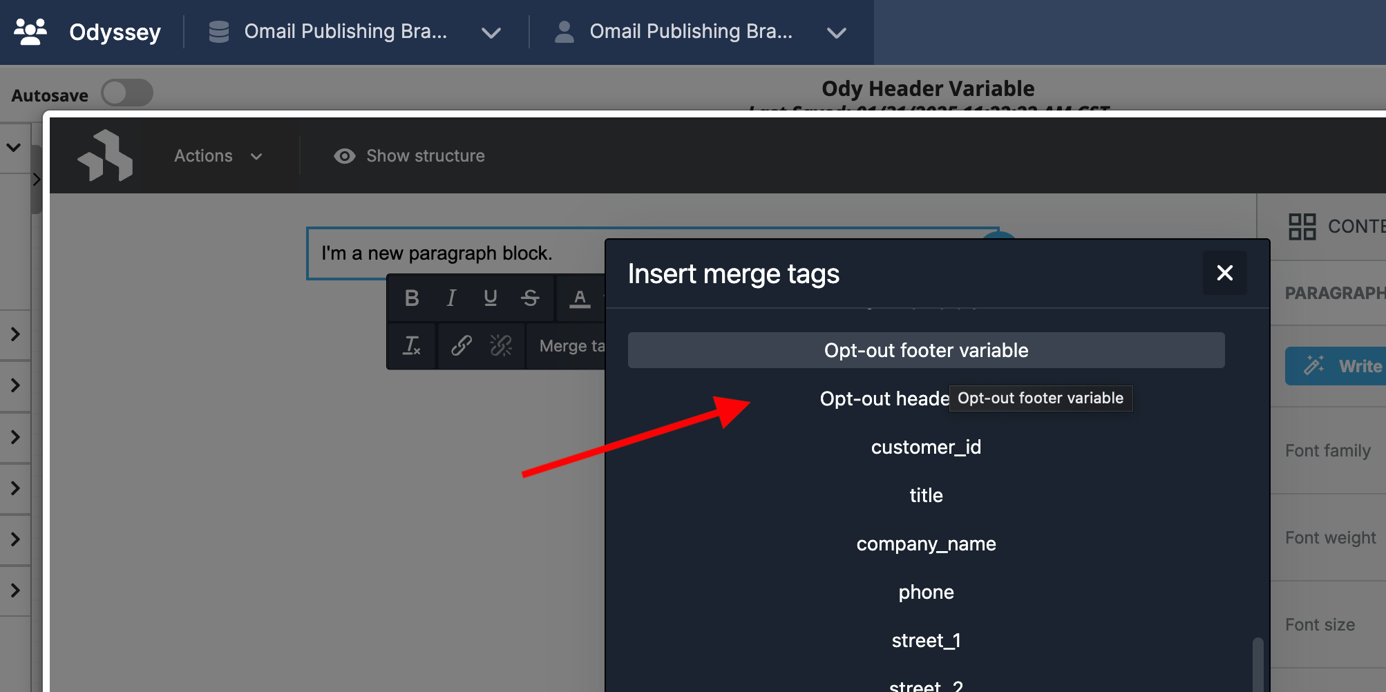Clear text formatting icon
This screenshot has height=692, width=1386.
point(412,345)
